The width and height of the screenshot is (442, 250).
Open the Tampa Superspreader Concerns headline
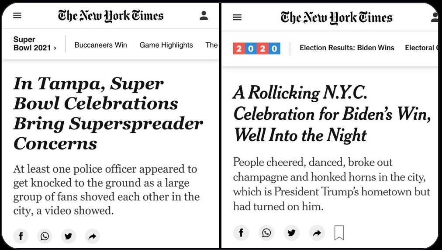pyautogui.click(x=108, y=114)
